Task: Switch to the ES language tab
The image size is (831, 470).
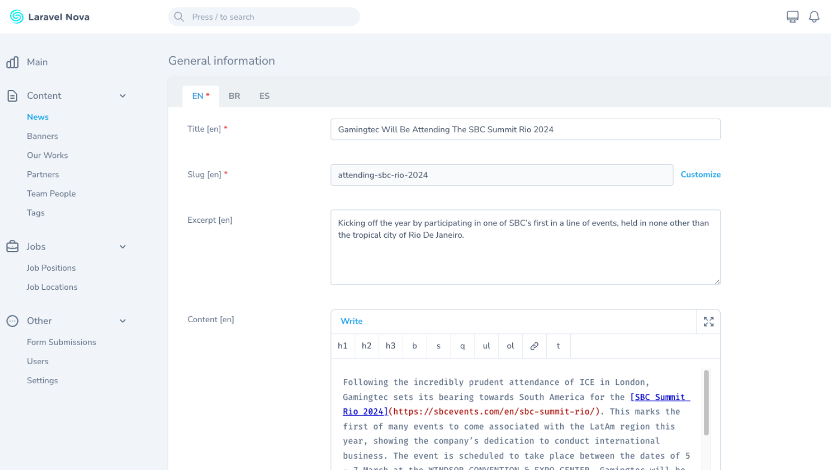Action: 264,96
